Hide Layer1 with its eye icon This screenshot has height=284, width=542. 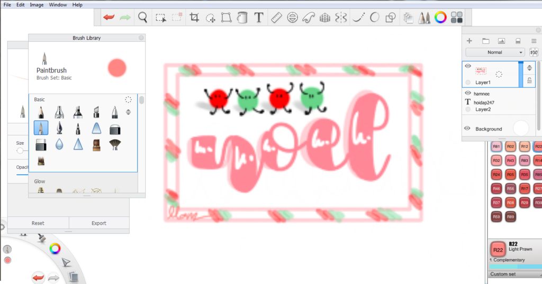[468, 66]
